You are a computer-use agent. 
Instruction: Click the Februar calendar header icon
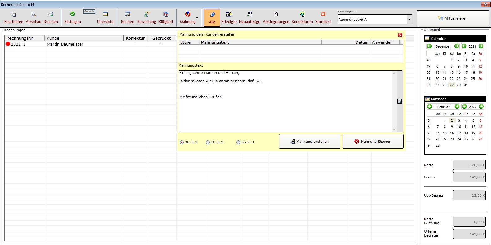427,99
